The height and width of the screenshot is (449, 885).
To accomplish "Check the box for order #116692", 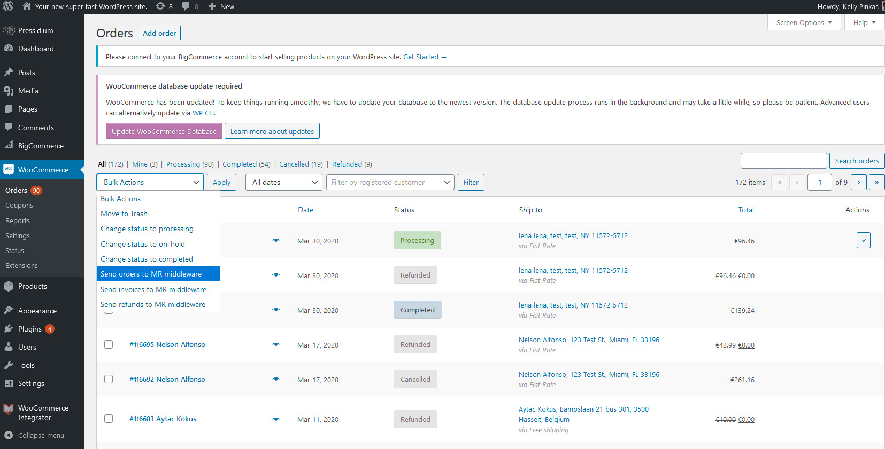I will 109,379.
